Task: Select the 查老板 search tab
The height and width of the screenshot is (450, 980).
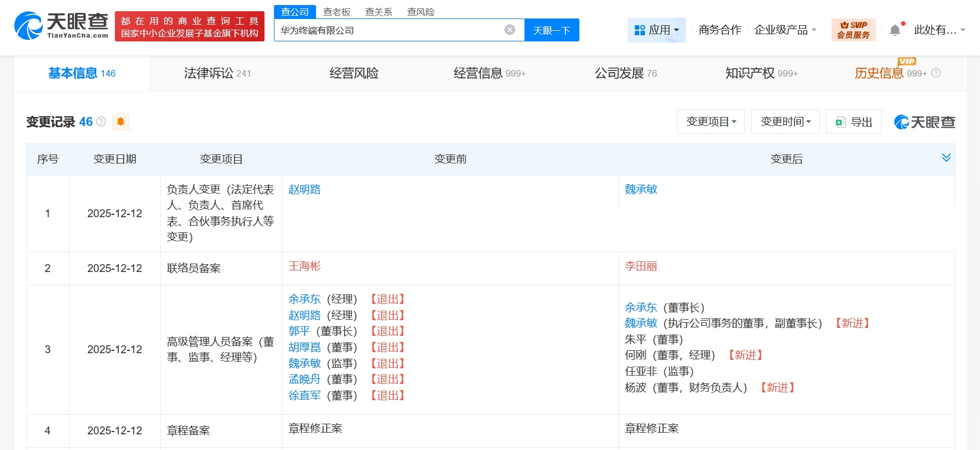Action: 337,12
